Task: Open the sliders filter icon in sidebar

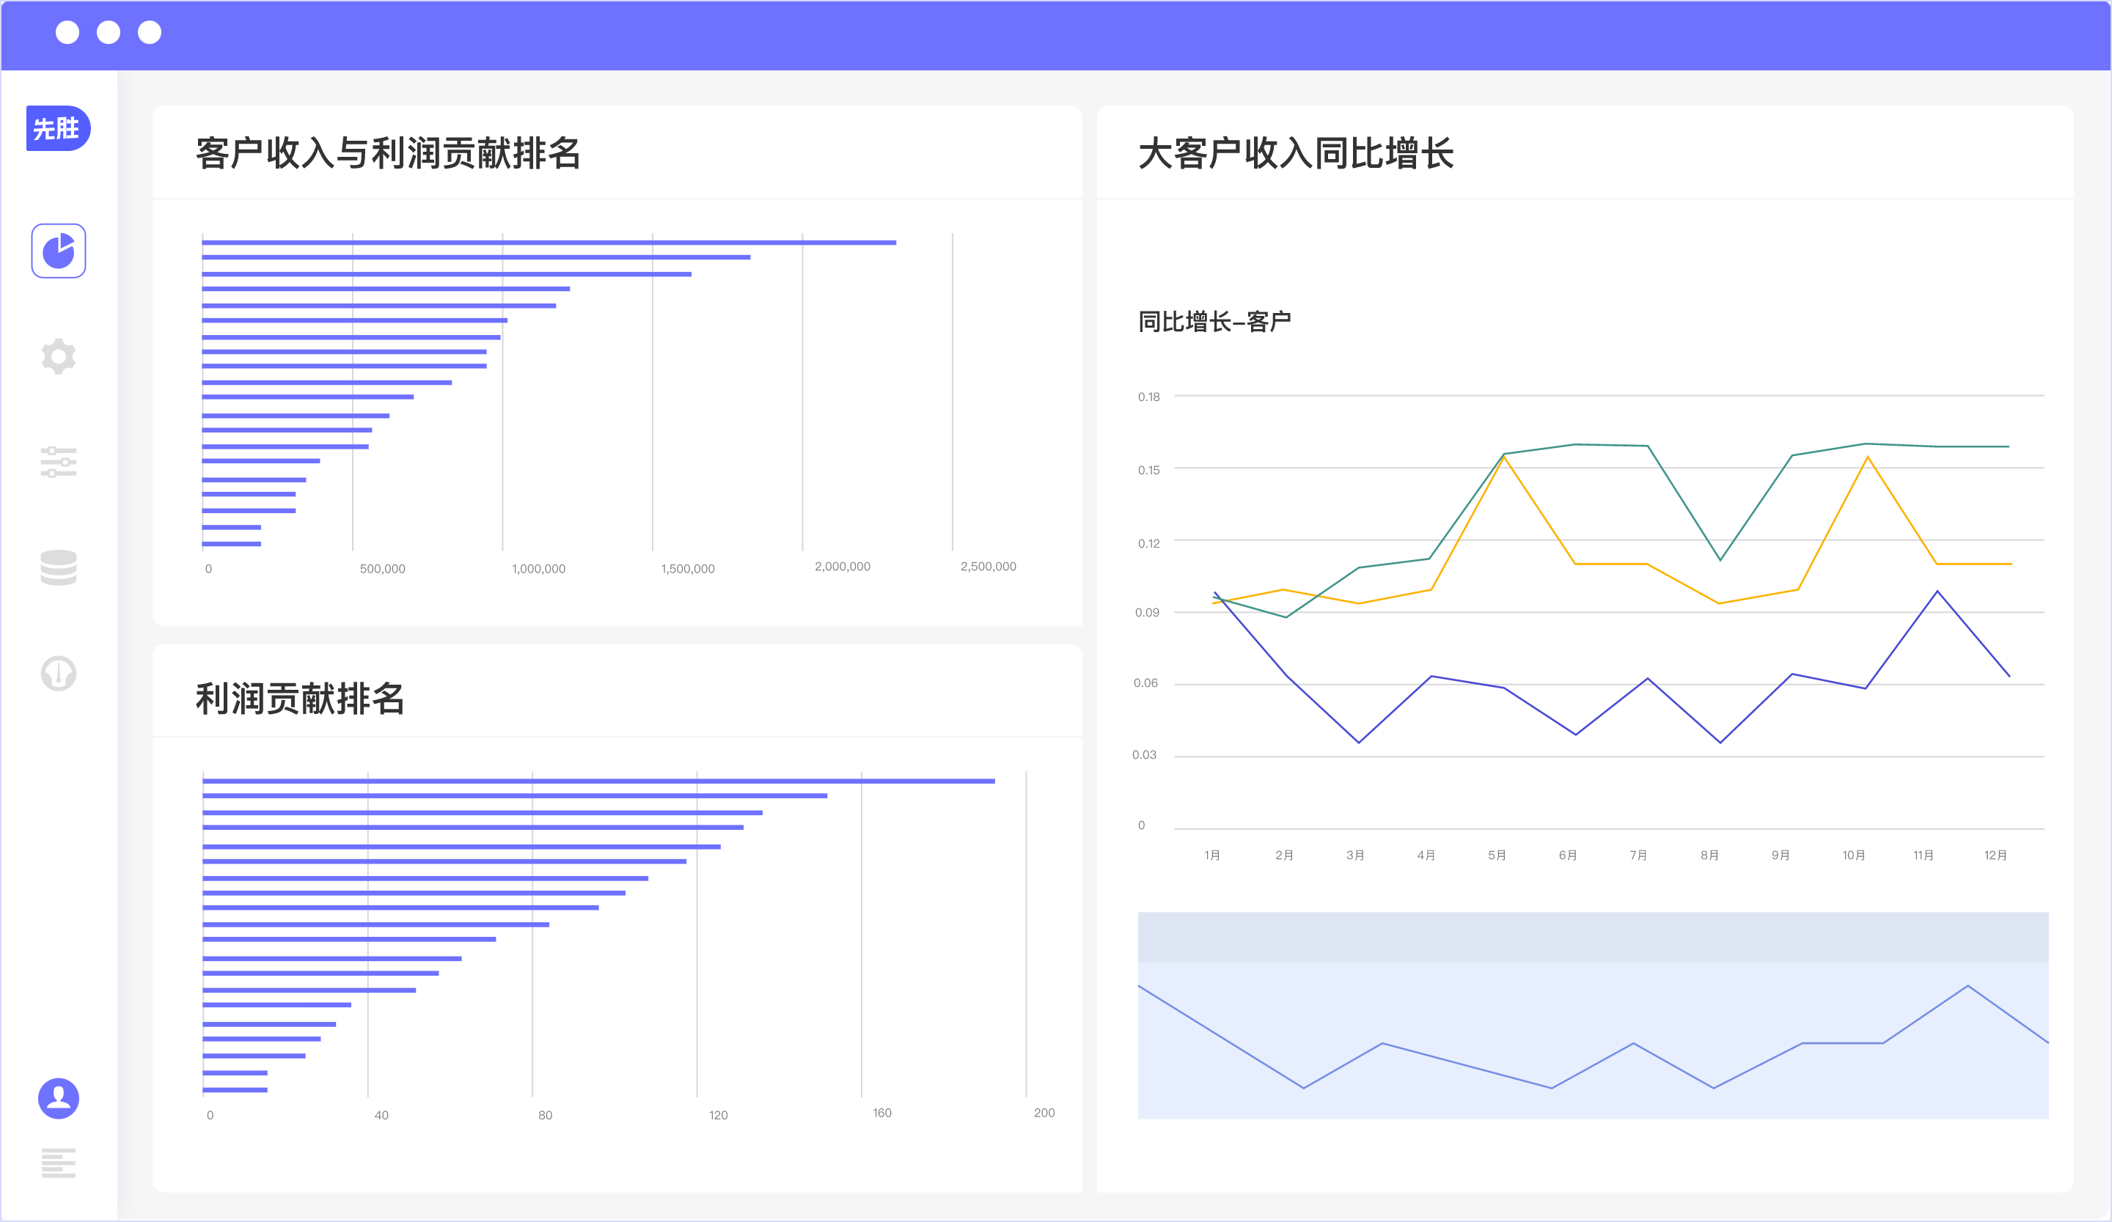Action: (59, 463)
